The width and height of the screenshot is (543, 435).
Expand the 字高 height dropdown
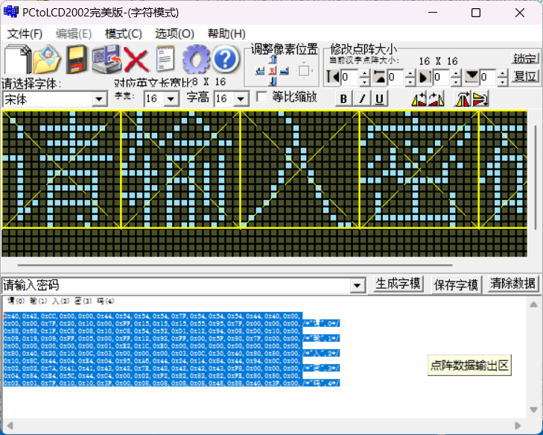click(241, 99)
